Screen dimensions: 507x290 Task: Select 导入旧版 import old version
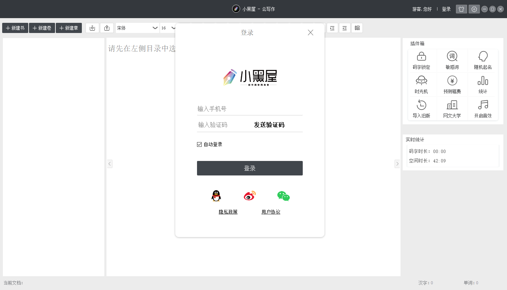click(422, 109)
